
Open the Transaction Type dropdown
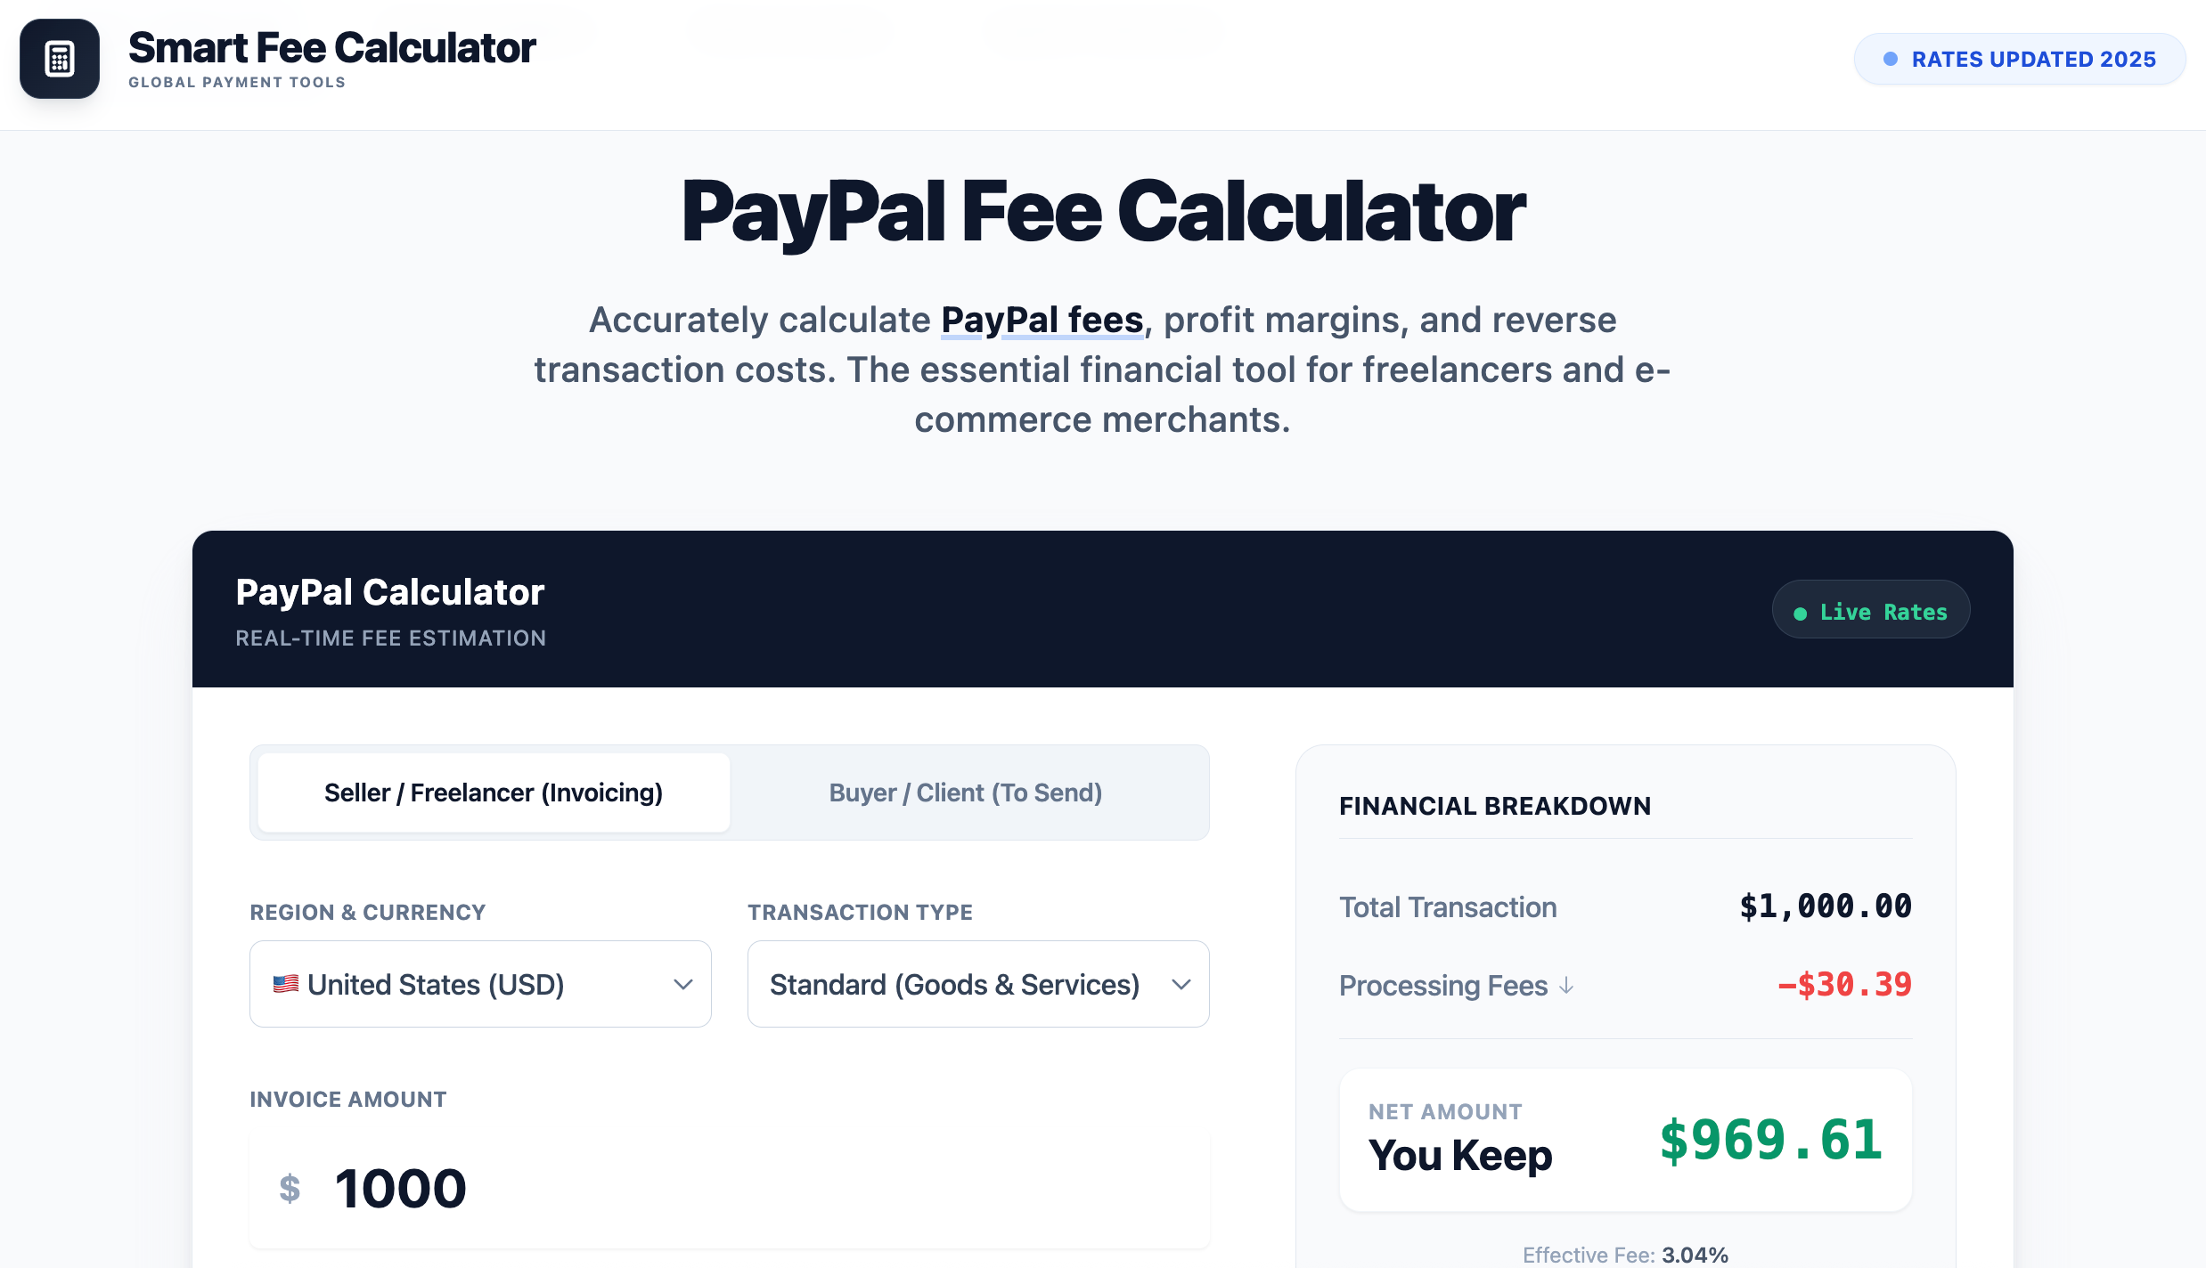pyautogui.click(x=977, y=984)
